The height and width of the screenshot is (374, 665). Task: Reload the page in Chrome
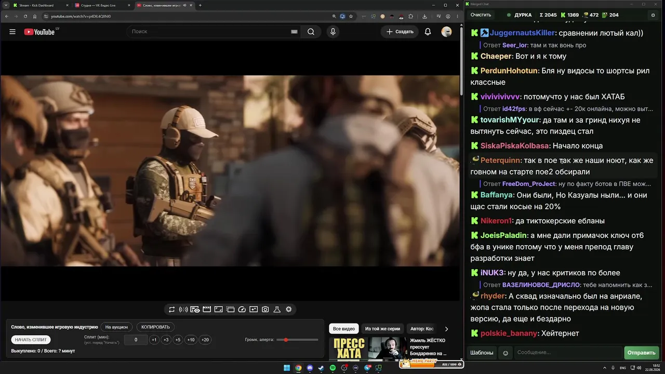point(25,16)
